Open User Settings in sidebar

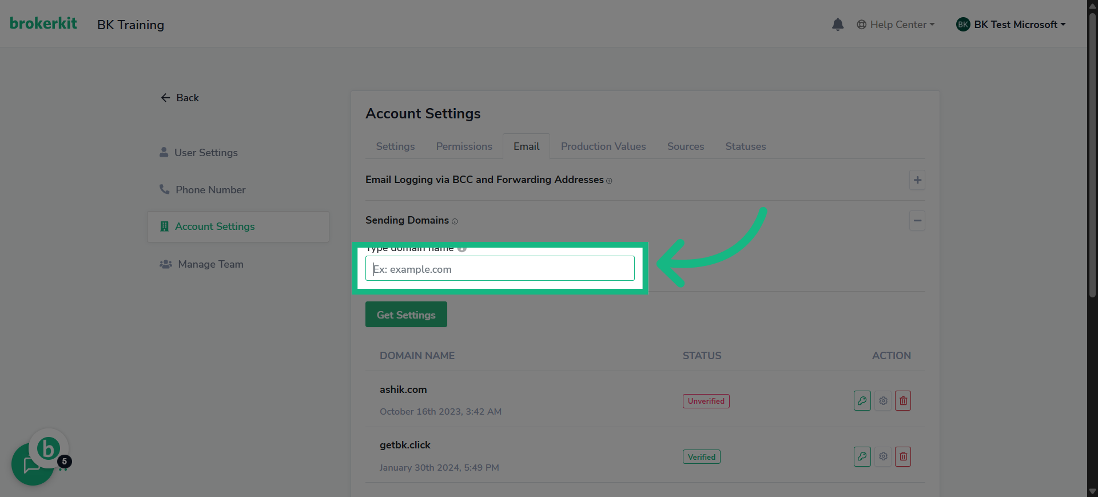point(198,153)
